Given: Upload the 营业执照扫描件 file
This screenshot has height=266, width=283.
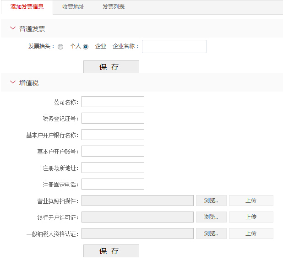Looking at the screenshot, I should (251, 201).
